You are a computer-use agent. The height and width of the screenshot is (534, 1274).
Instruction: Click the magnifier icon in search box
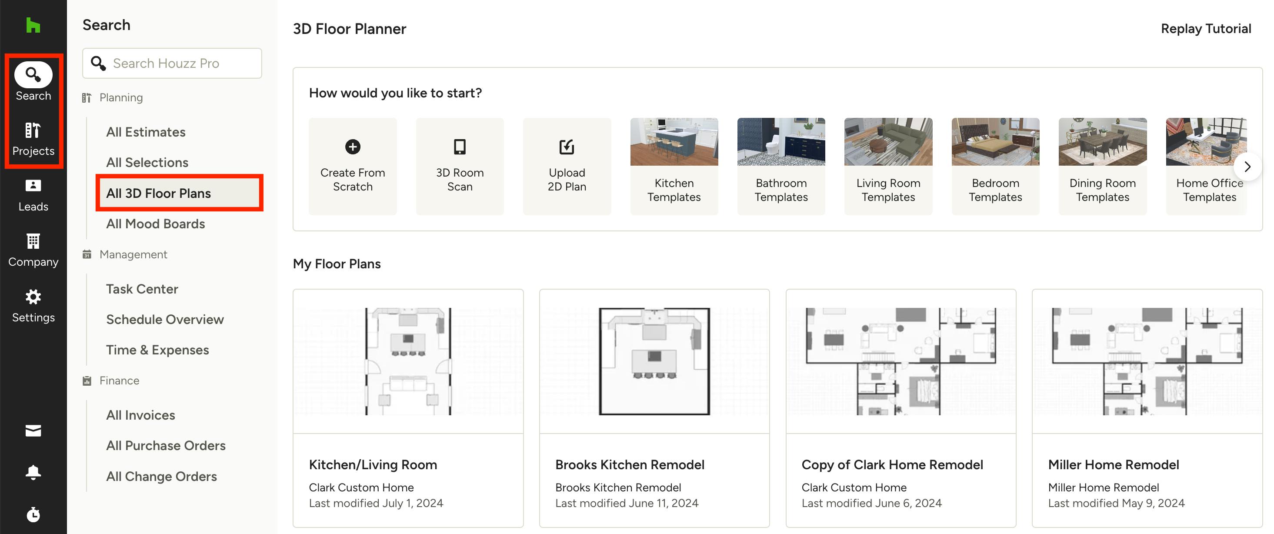point(98,63)
